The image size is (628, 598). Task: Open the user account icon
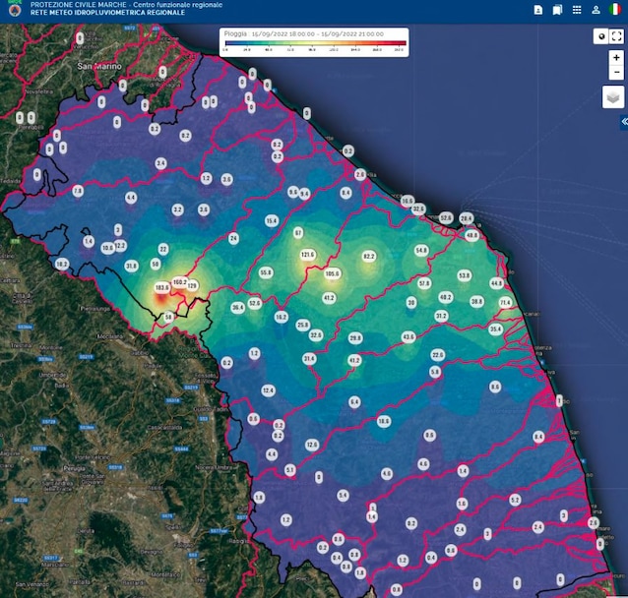click(x=596, y=10)
